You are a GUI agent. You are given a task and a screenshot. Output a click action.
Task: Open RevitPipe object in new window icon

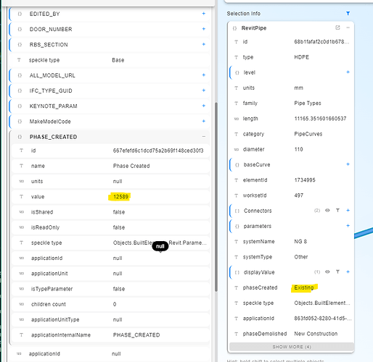pyautogui.click(x=337, y=28)
